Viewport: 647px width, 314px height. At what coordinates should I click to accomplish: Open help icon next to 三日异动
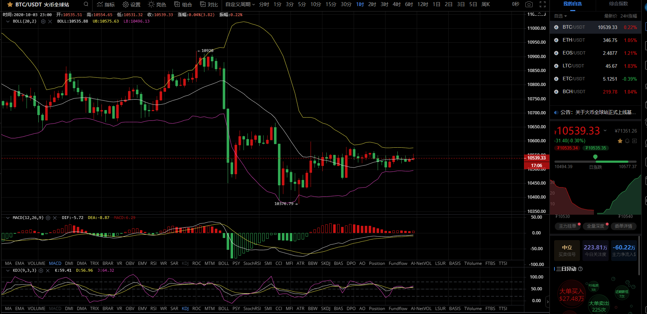[x=580, y=269]
